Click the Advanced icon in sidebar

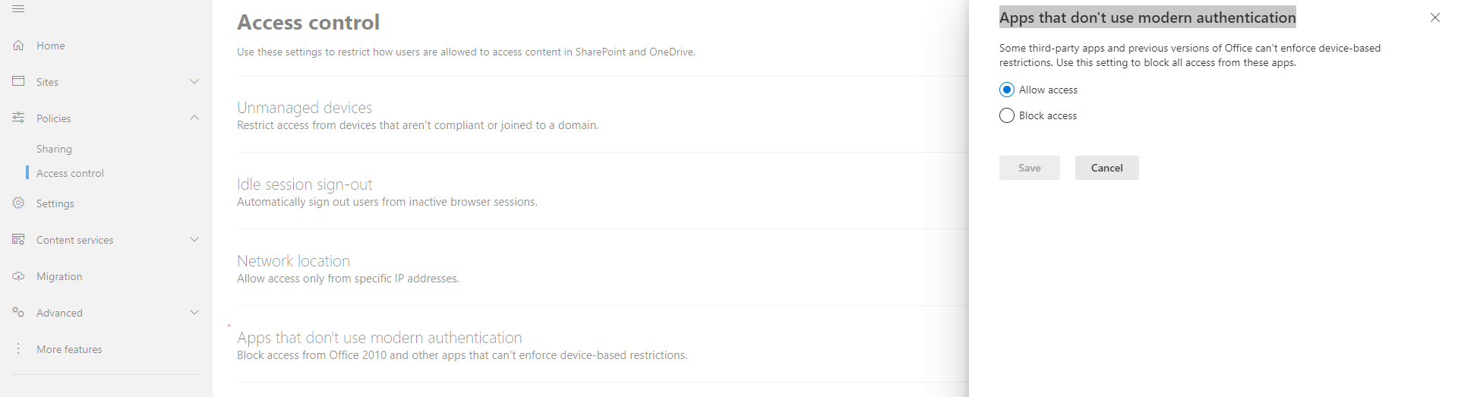[x=18, y=312]
